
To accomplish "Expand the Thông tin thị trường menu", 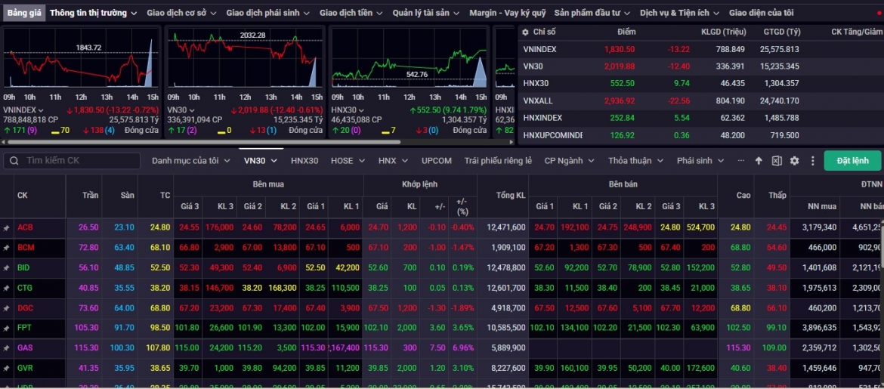I will [93, 12].
